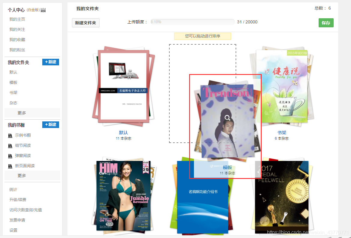Image resolution: width=351 pixels, height=238 pixels.
Task: Select the 默认 folder in the sidebar
Action: tap(13, 72)
